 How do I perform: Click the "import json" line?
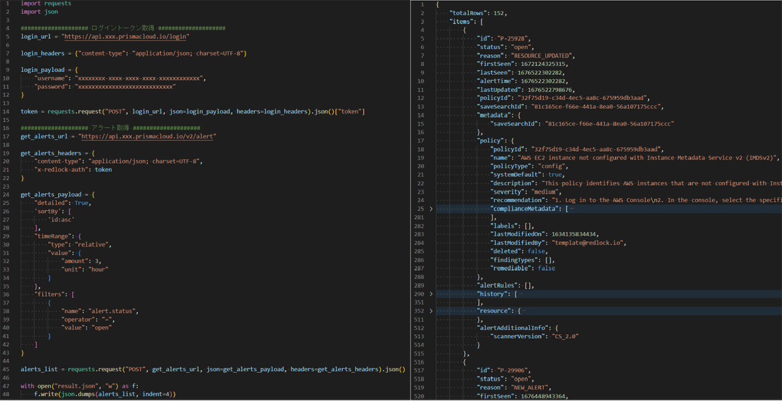39,11
